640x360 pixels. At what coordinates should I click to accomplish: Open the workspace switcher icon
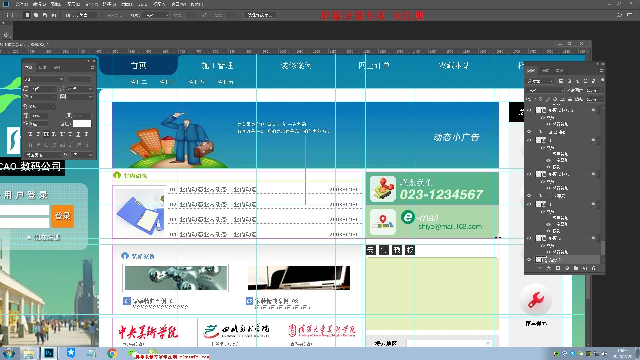click(x=629, y=15)
